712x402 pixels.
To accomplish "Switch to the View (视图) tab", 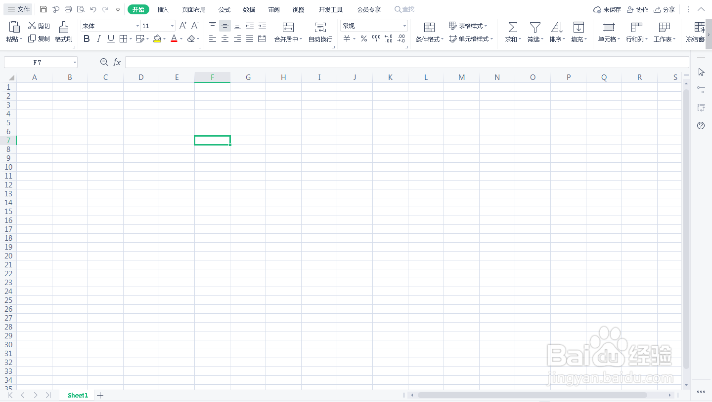I will 299,9.
